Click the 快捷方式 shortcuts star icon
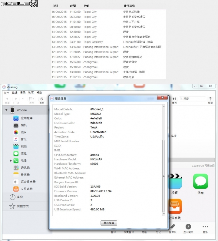This screenshot has width=218, height=241. (12, 206)
